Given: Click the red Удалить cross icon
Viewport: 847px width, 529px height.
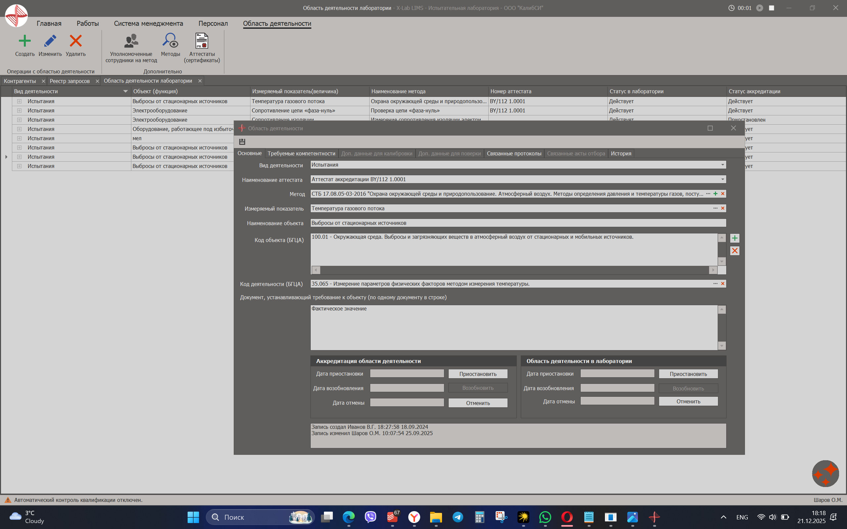Looking at the screenshot, I should click(x=75, y=41).
